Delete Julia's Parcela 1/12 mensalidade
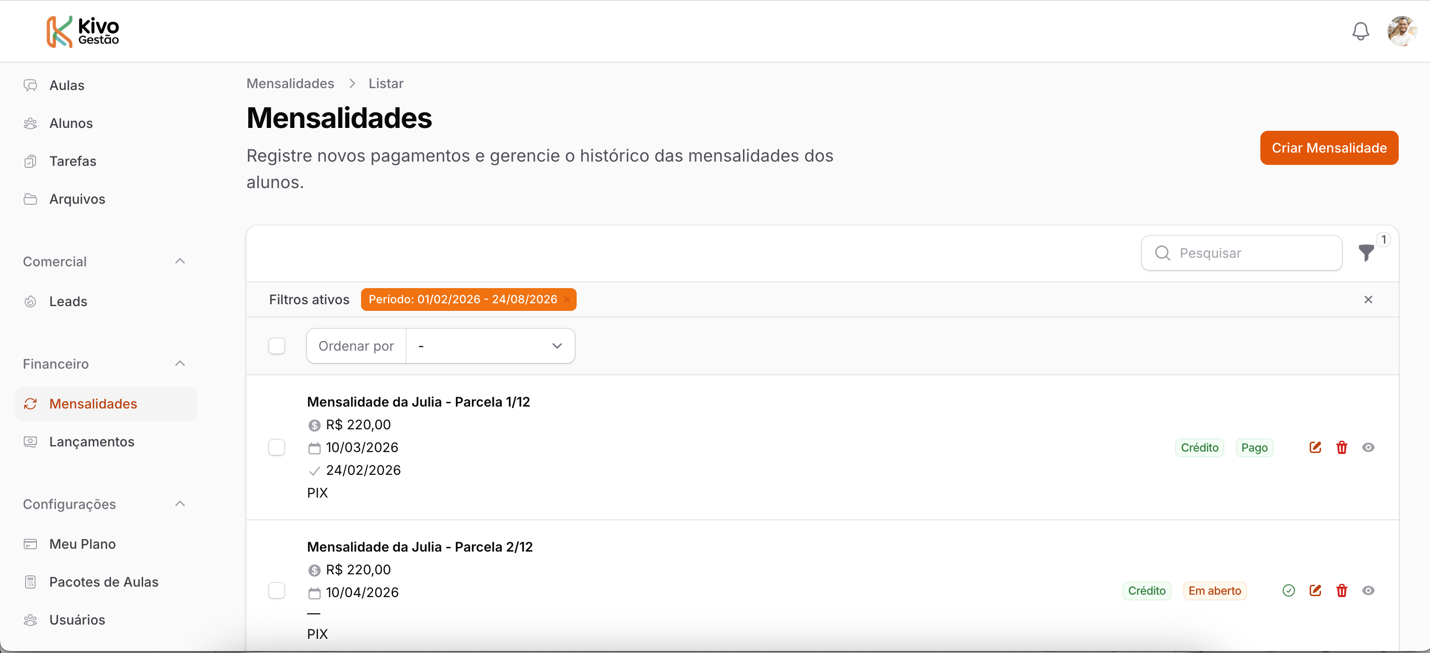Viewport: 1430px width, 653px height. coord(1342,447)
